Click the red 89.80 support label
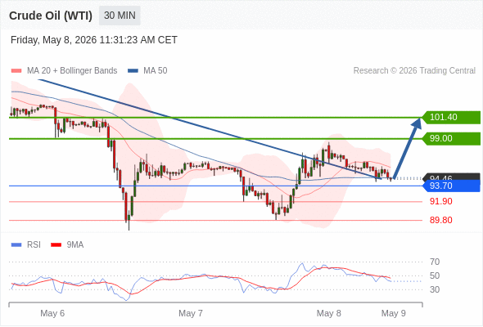This screenshot has width=483, height=327. 441,220
